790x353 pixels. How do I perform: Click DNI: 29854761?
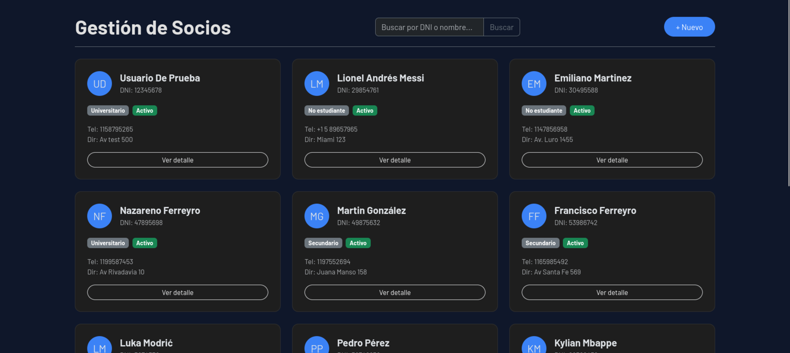[x=358, y=90]
